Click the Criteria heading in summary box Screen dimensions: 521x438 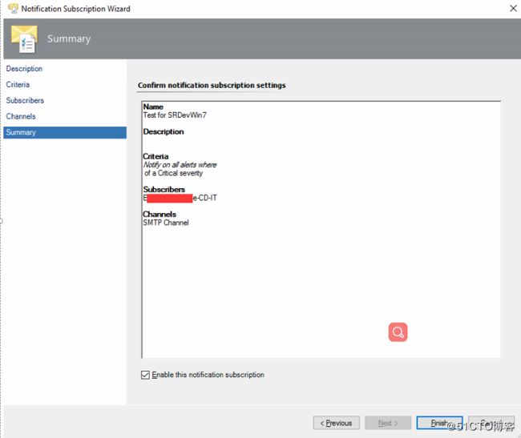tap(155, 156)
